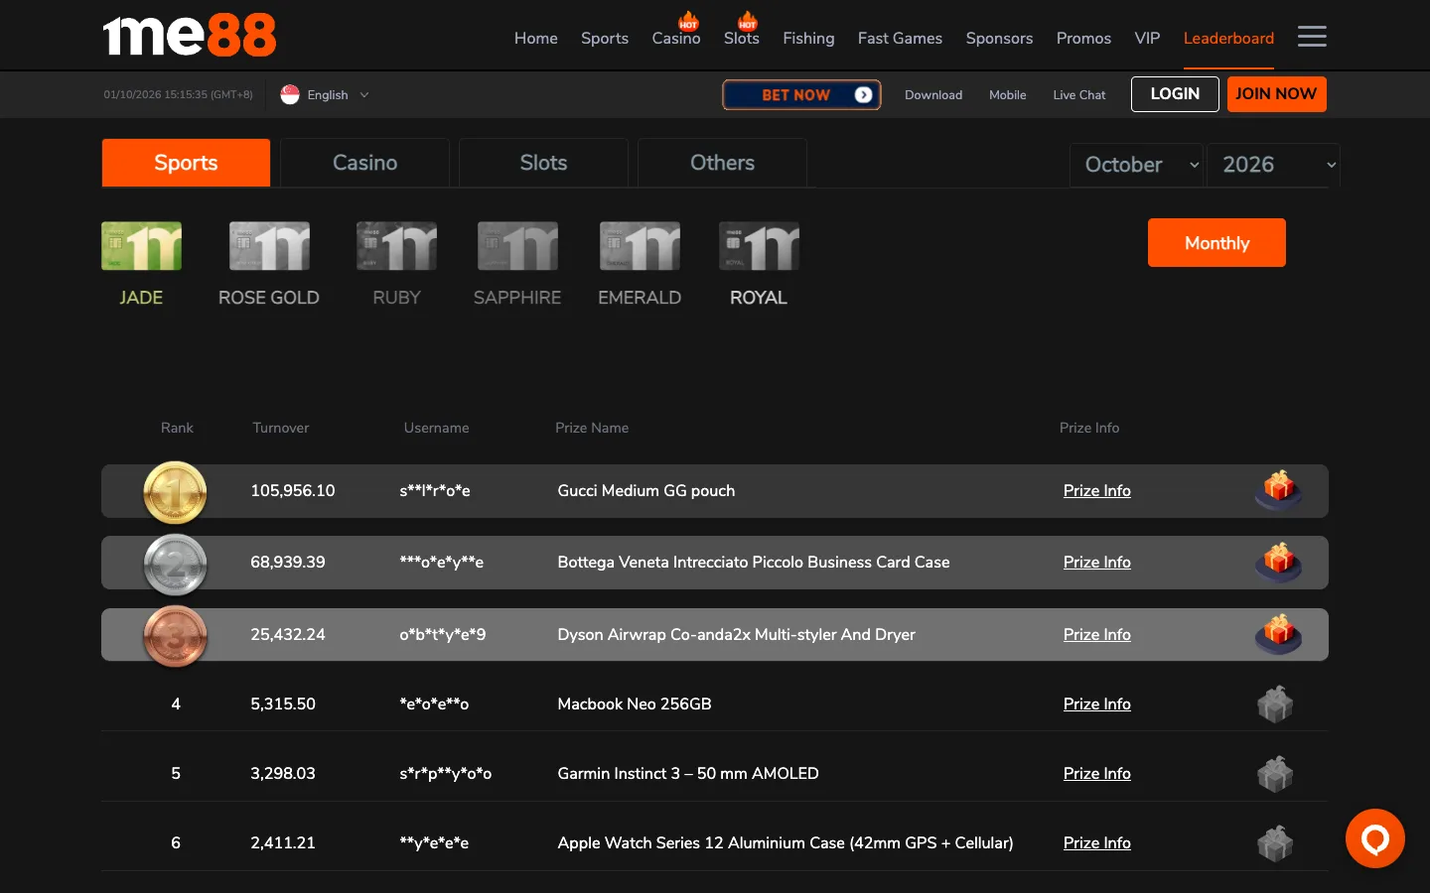Select the EMERALD tier card icon
The width and height of the screenshot is (1430, 893).
640,246
